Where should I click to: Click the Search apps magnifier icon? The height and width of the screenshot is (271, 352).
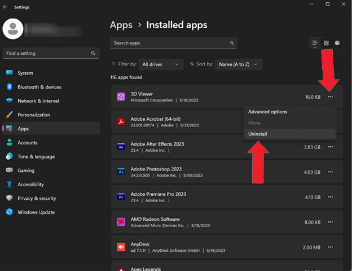tap(232, 43)
